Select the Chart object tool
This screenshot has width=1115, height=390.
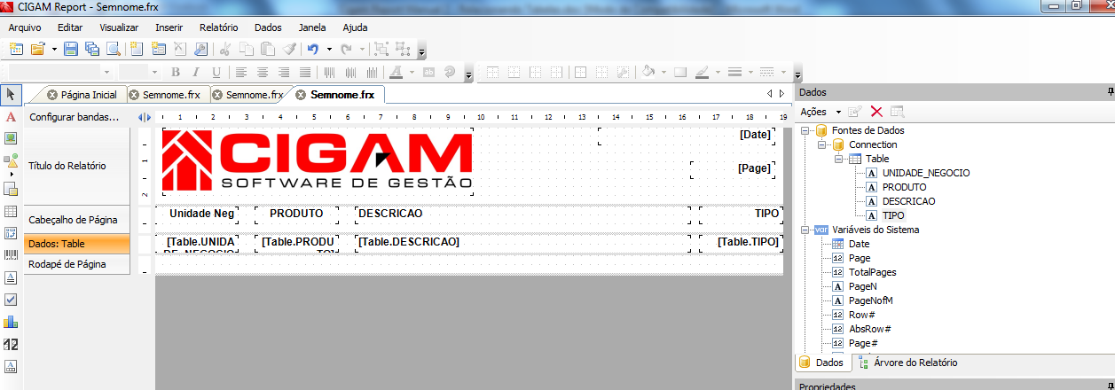click(11, 322)
